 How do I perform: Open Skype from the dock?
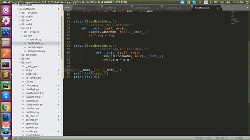[6, 96]
